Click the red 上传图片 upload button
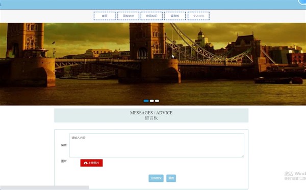Image resolution: width=306 pixels, height=190 pixels. coord(91,163)
